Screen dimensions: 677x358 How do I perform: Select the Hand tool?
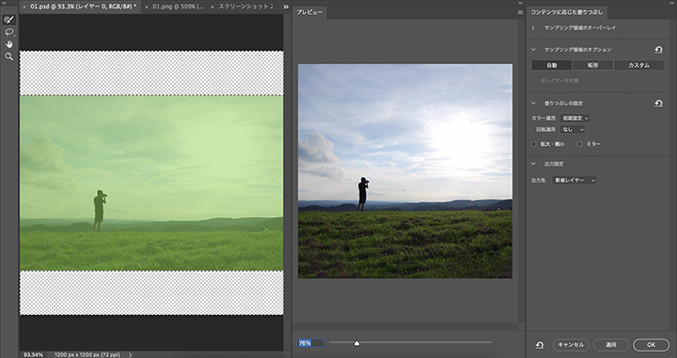click(x=9, y=44)
